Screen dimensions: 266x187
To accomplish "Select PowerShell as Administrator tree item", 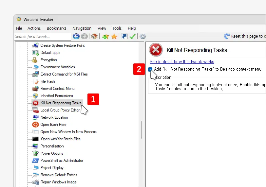I will point(62,161).
